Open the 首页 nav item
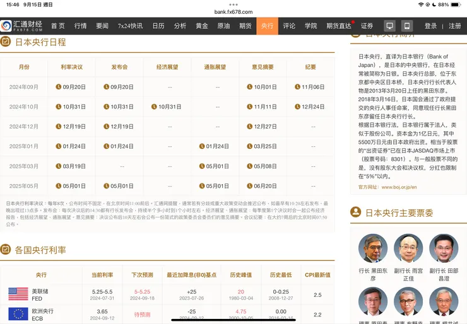 pos(58,26)
